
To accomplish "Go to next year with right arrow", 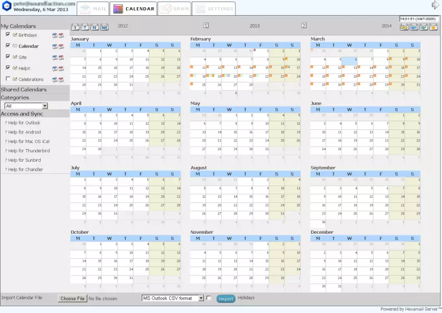I will 304,25.
